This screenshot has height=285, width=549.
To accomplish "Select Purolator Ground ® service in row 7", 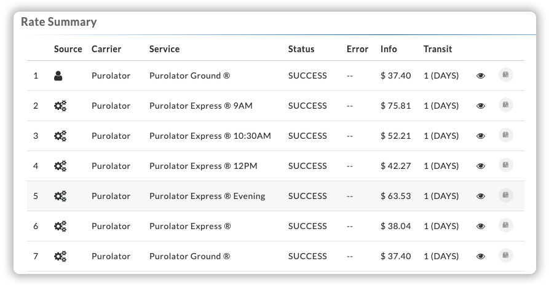I will pos(189,256).
